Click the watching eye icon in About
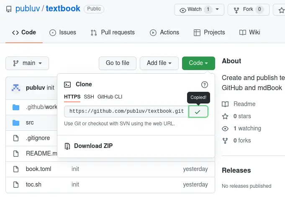 [x=225, y=129]
